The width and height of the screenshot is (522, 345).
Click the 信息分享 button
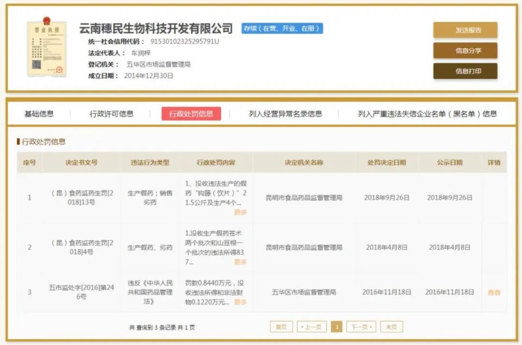click(x=465, y=51)
